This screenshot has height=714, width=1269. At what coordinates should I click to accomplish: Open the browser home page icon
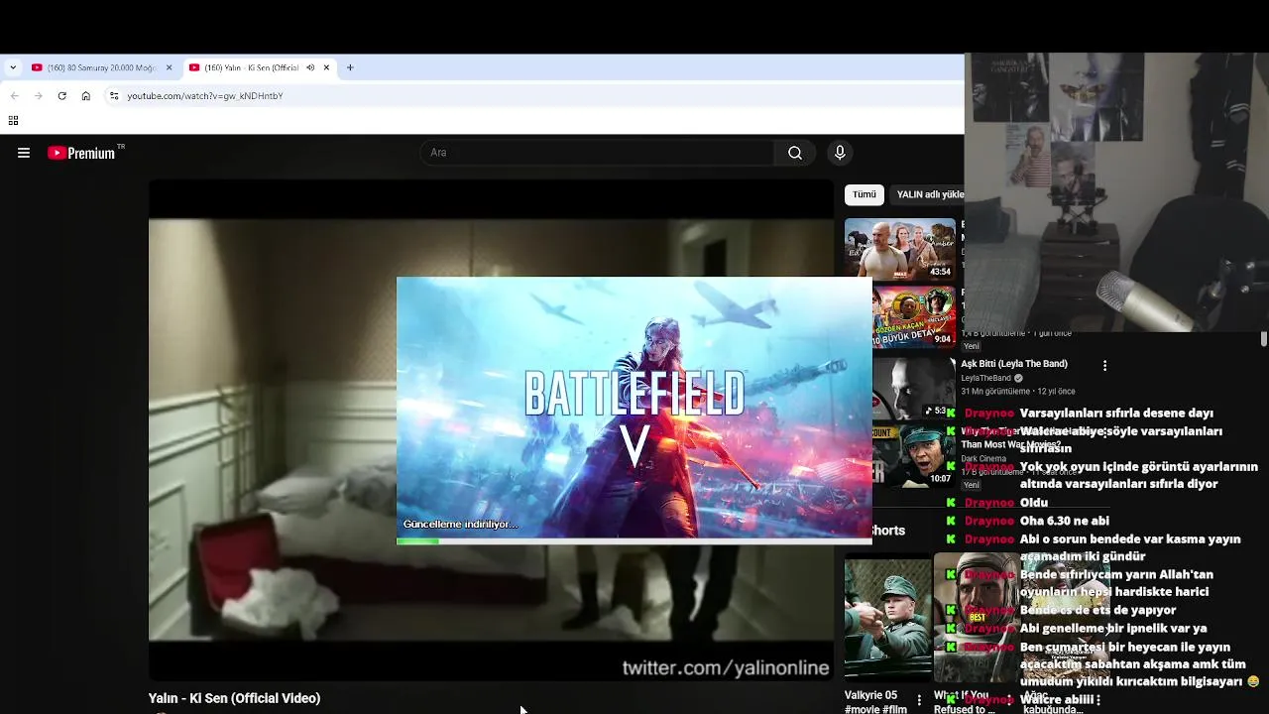(86, 96)
